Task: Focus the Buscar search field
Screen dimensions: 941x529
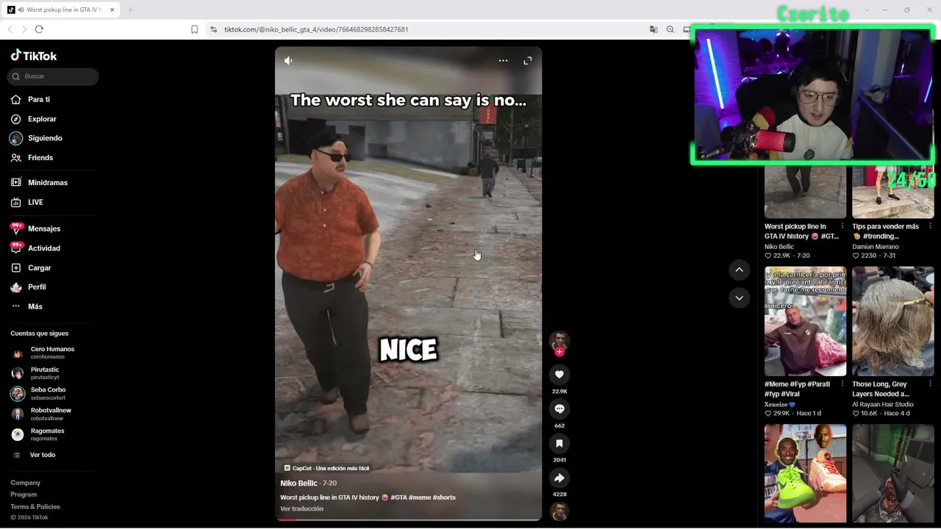Action: 53,76
